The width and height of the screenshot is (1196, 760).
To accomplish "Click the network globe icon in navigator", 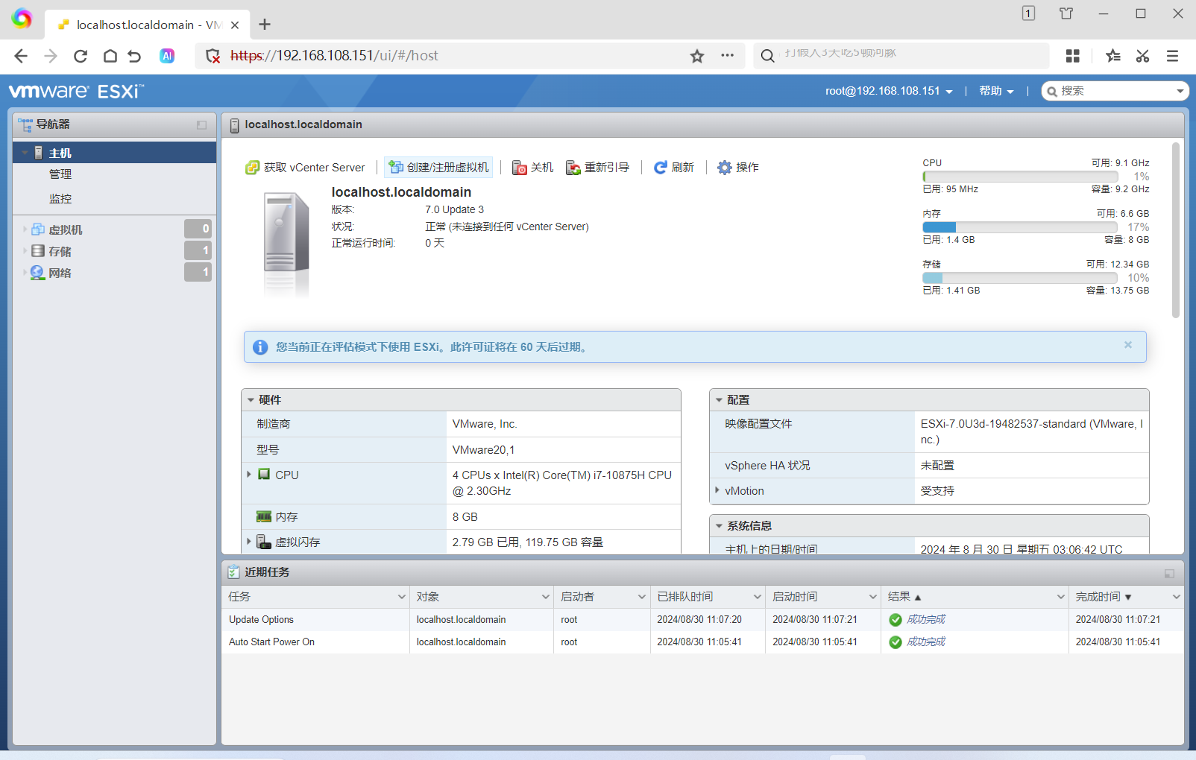I will [x=38, y=273].
